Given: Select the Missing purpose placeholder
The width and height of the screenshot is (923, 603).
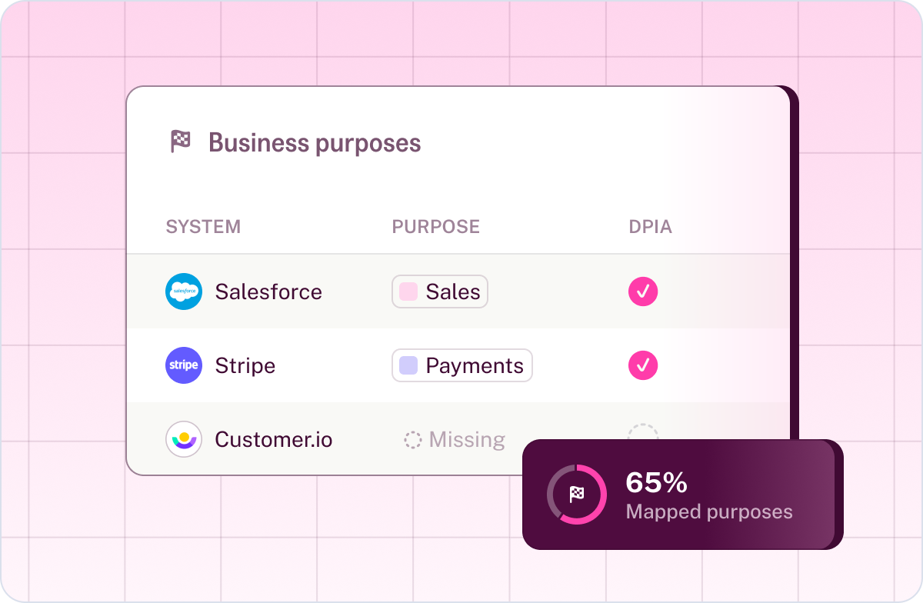Looking at the screenshot, I should click(x=455, y=440).
